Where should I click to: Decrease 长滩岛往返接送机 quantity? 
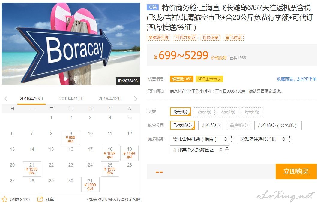tap(289, 141)
